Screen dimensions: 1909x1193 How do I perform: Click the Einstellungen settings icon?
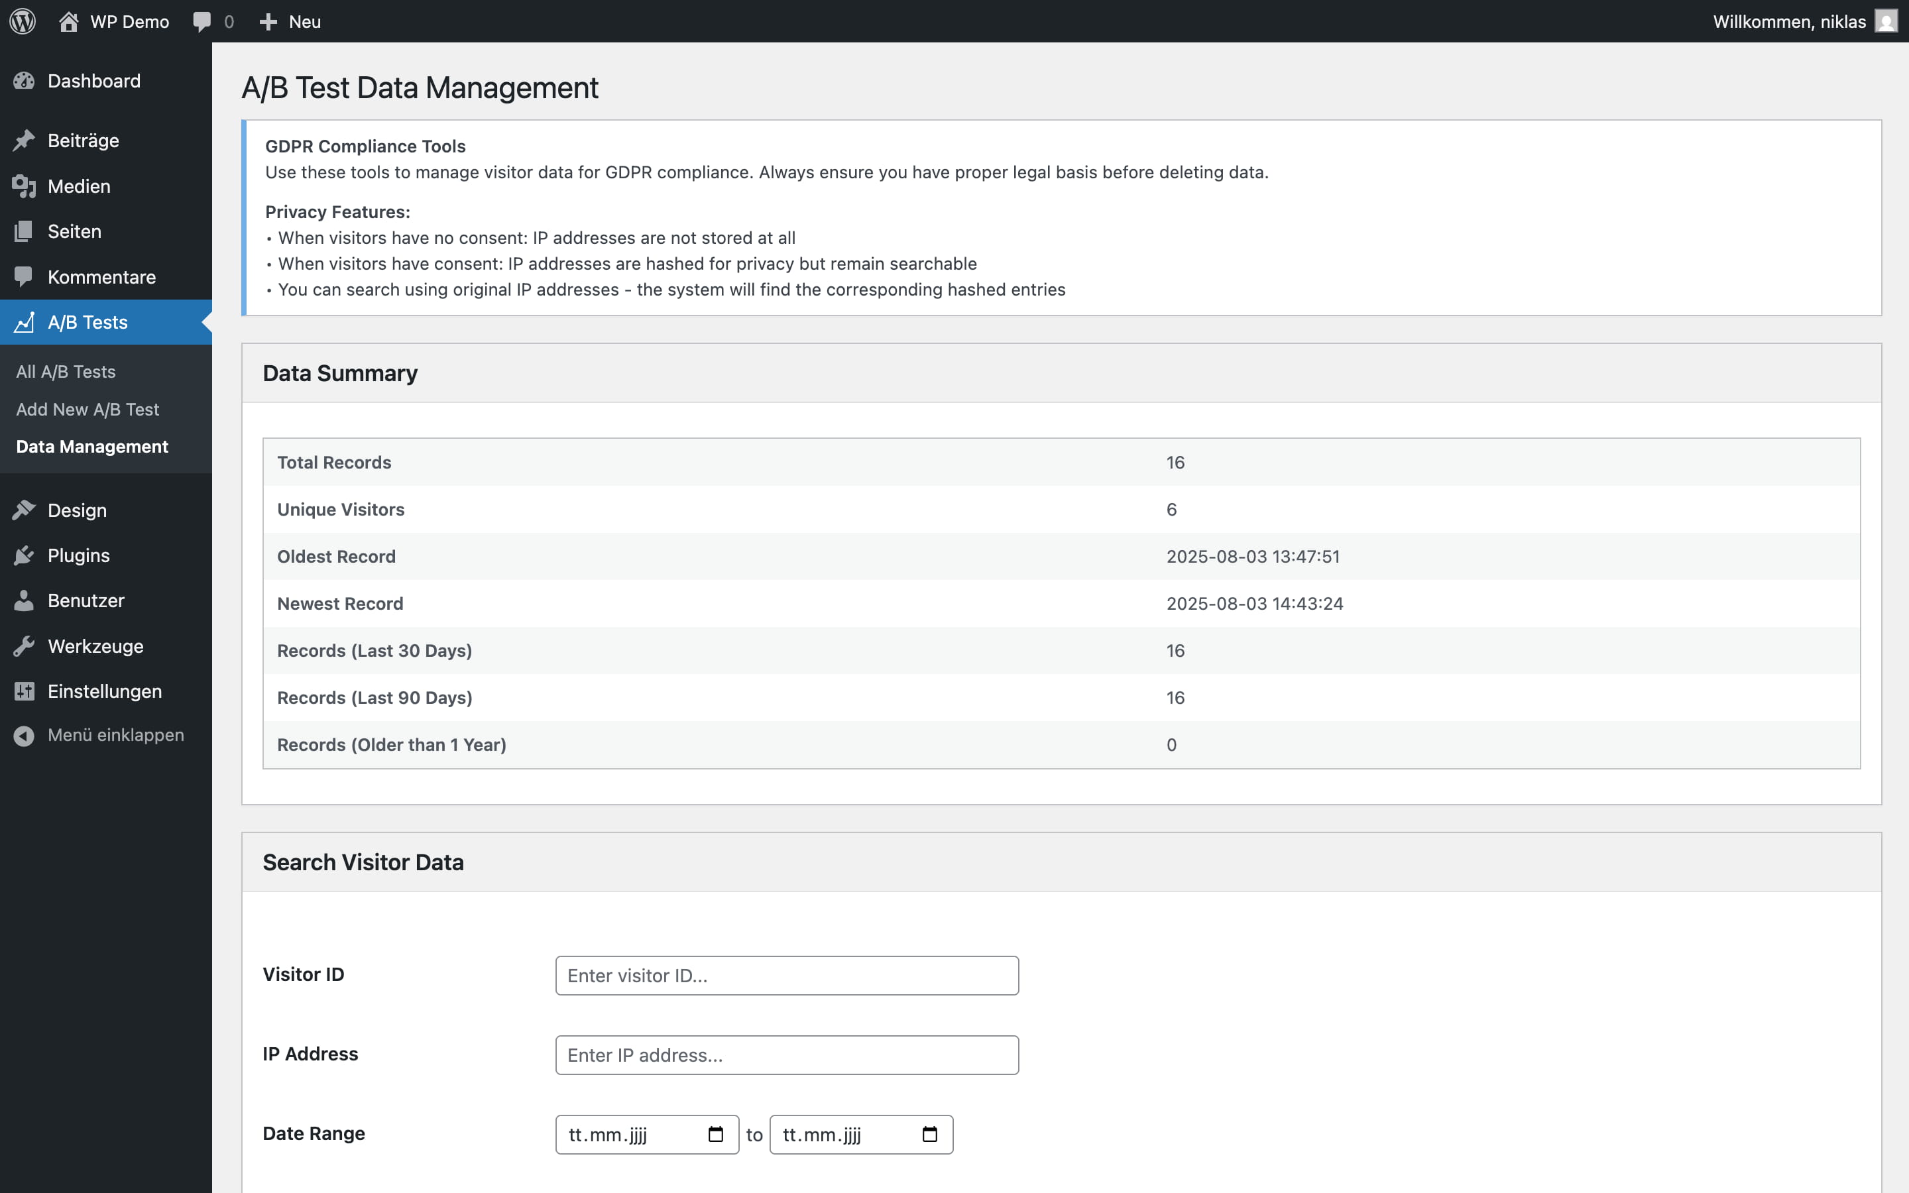pyautogui.click(x=24, y=691)
